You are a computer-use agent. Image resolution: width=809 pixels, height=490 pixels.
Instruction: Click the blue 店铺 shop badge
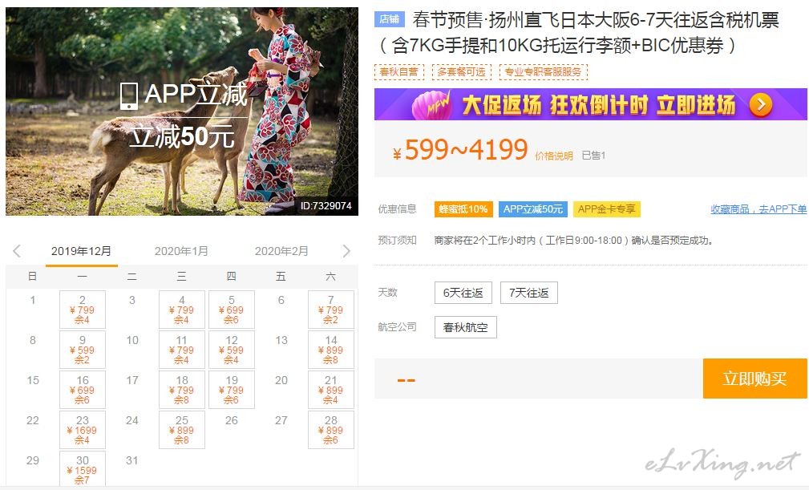(x=389, y=19)
